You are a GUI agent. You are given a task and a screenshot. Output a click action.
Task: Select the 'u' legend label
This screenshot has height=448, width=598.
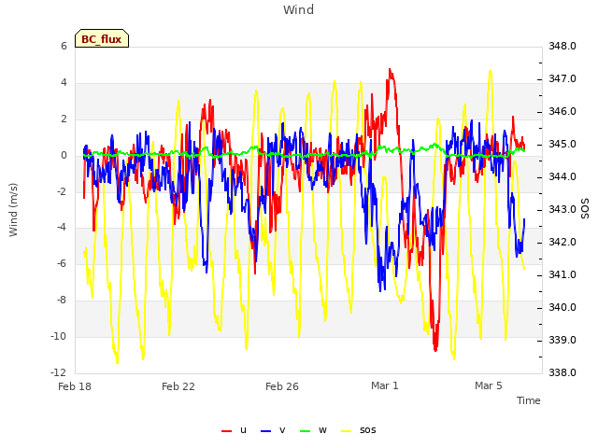pyautogui.click(x=243, y=430)
